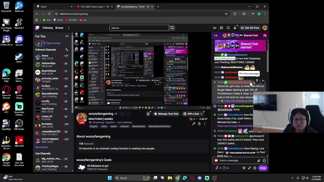Open the whispers speech bubble icon

click(228, 28)
